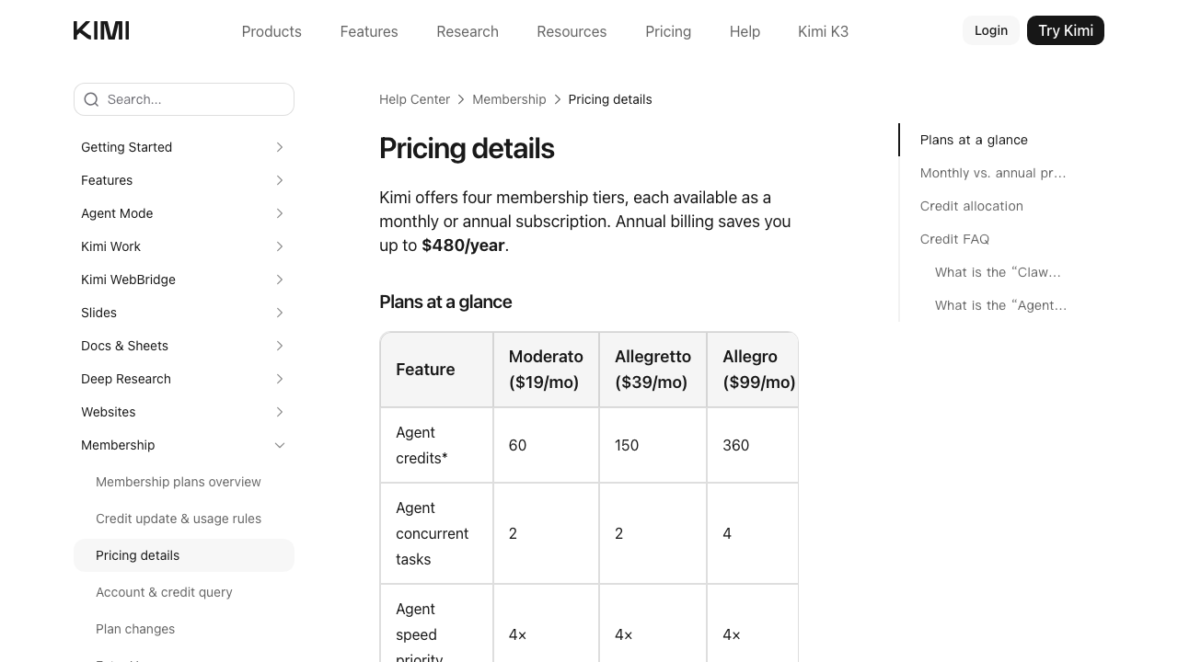Expand Docs & Sheets chevron
Screen dimensions: 1178x662
[x=280, y=346]
